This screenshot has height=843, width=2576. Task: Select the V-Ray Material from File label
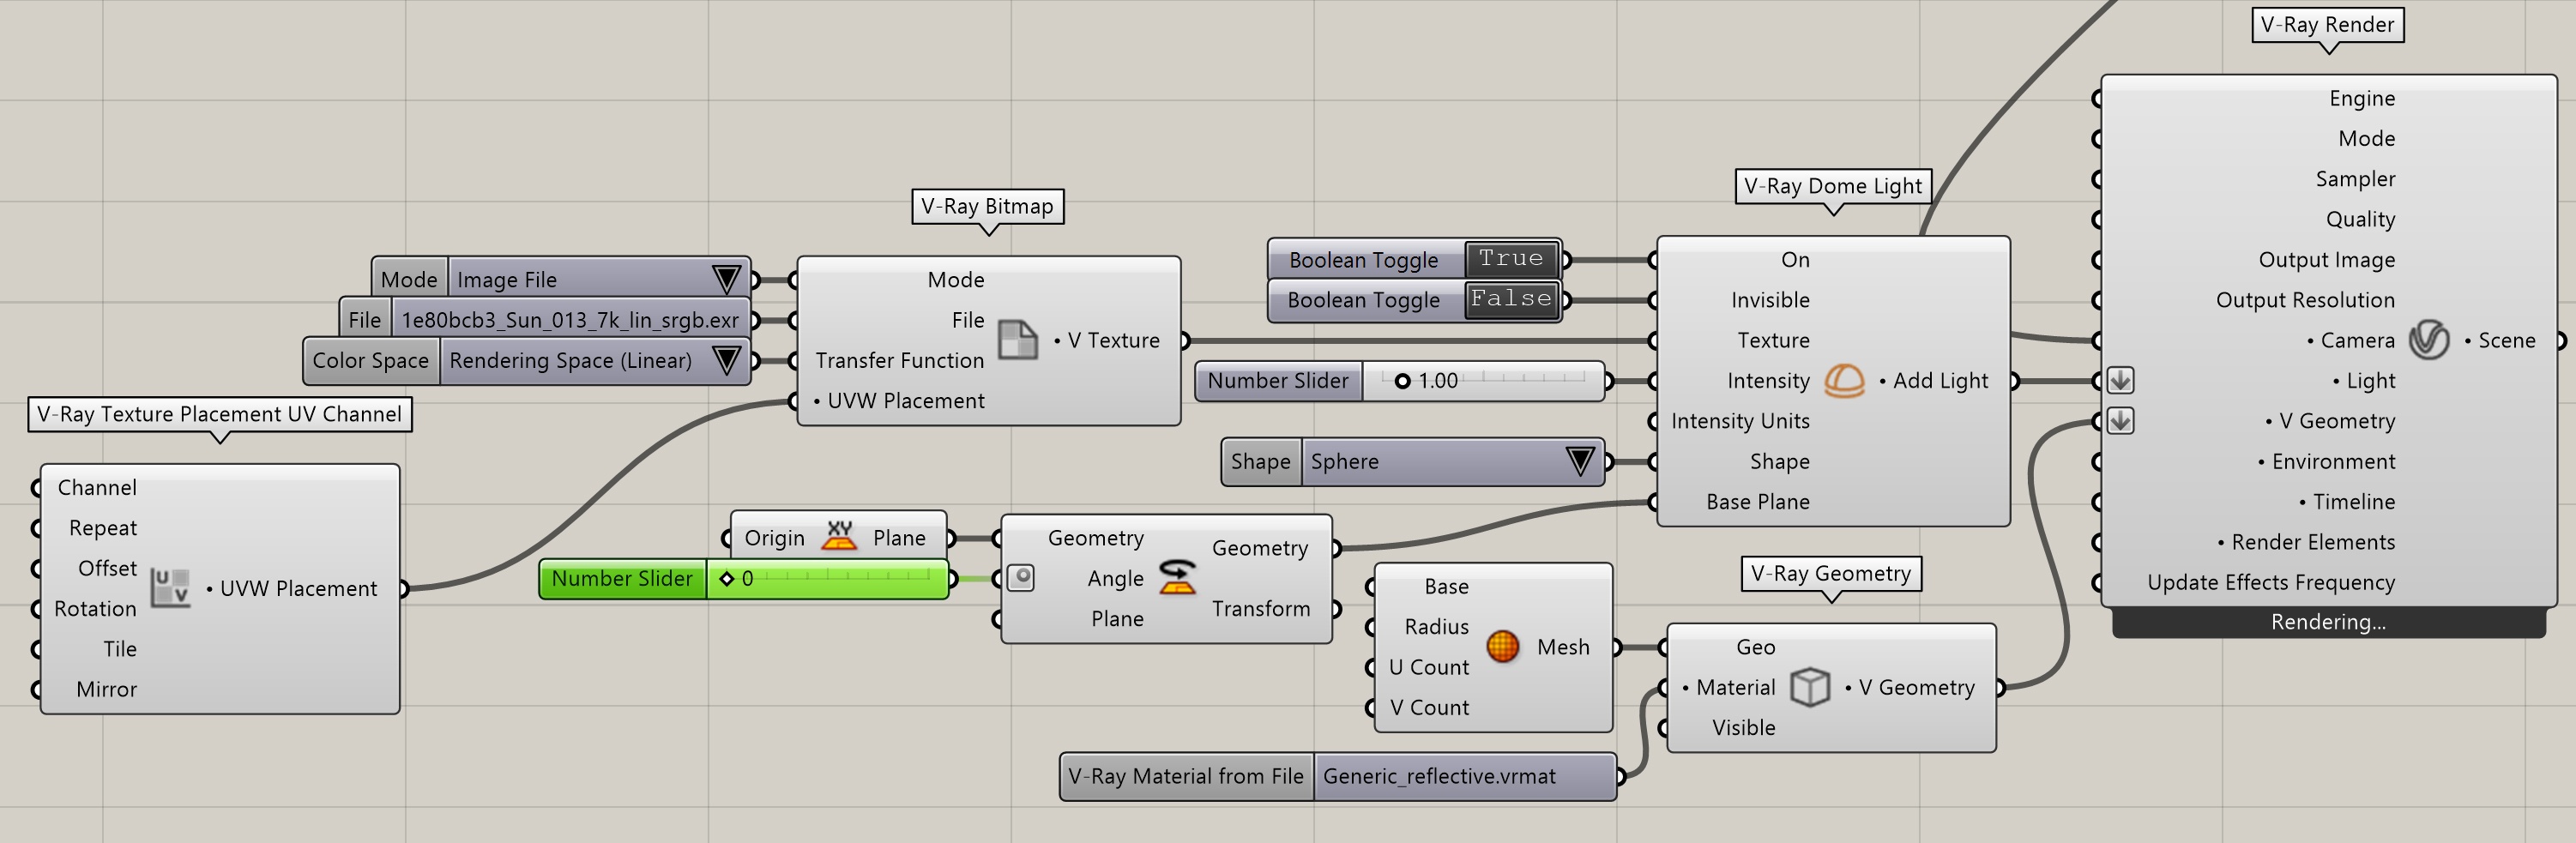pos(1186,776)
